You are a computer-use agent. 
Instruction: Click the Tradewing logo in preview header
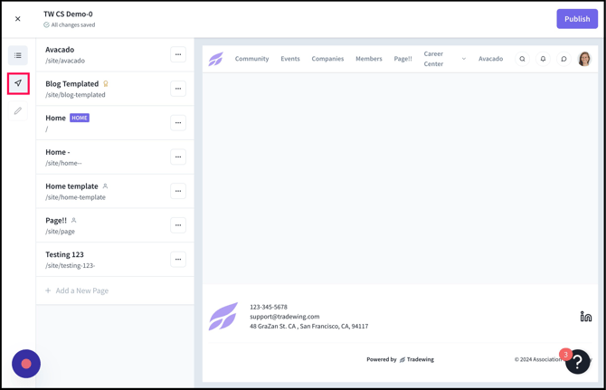coord(215,59)
